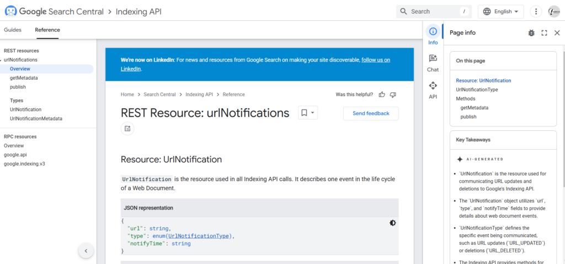The image size is (565, 264).
Task: Click the search magnifier icon
Action: (403, 12)
